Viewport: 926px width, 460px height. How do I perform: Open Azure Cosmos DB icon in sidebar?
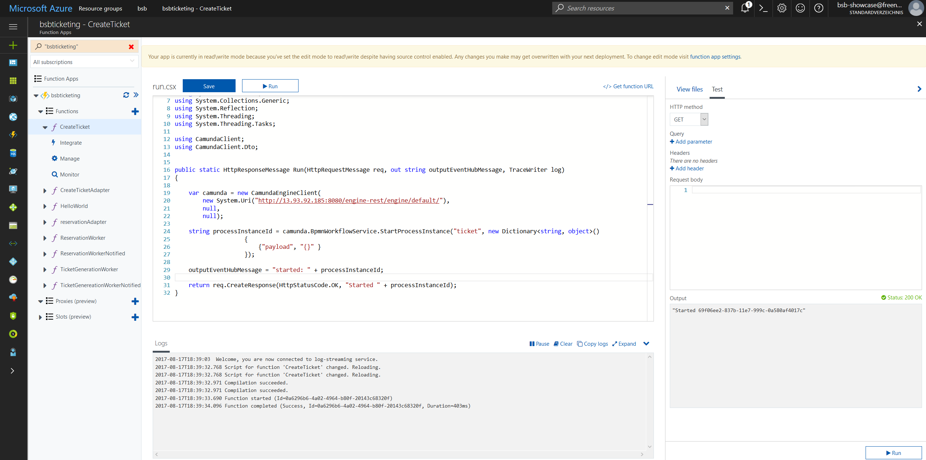(13, 171)
